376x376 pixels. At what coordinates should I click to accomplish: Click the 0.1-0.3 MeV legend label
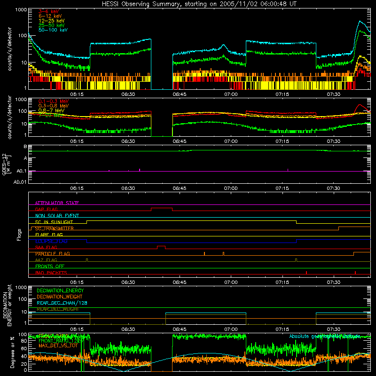(x=54, y=101)
